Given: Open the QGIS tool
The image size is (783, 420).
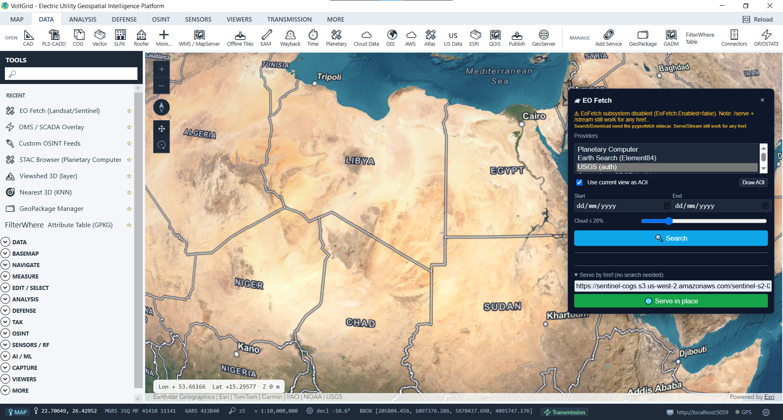Looking at the screenshot, I should [x=495, y=38].
